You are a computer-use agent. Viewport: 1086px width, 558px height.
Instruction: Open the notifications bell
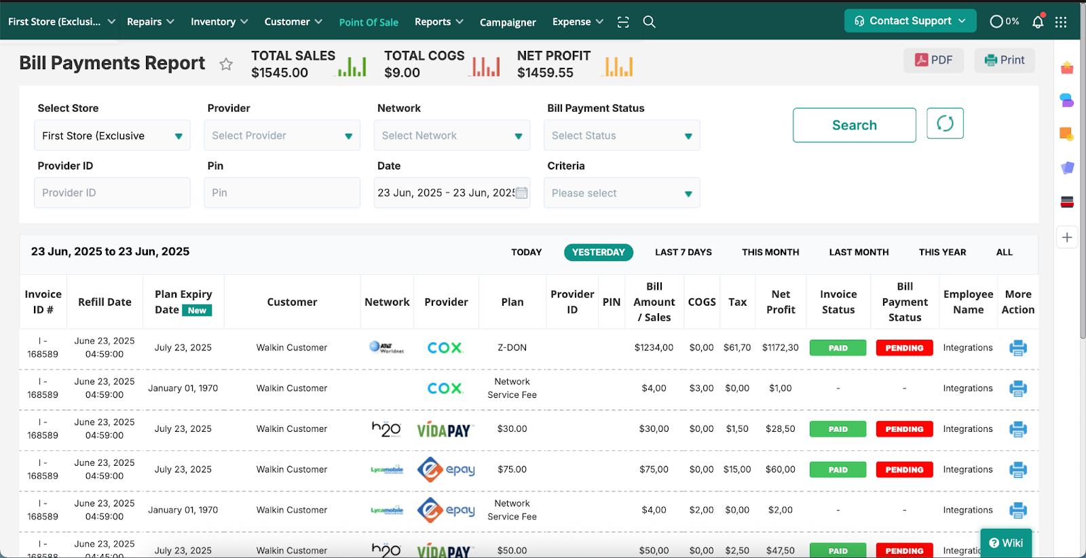pos(1038,22)
